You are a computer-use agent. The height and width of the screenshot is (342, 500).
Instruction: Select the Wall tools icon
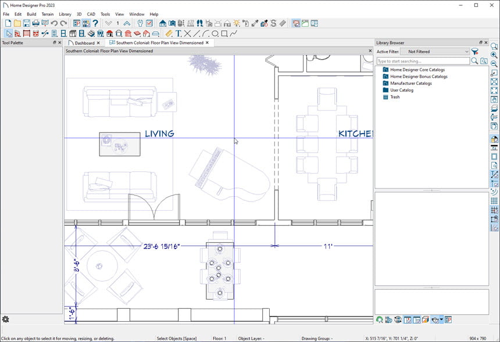coord(17,34)
